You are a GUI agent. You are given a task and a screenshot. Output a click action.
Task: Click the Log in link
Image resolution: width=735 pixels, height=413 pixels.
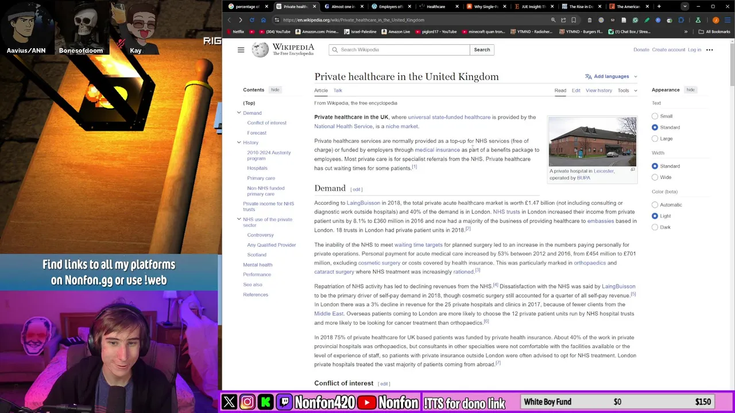point(694,50)
